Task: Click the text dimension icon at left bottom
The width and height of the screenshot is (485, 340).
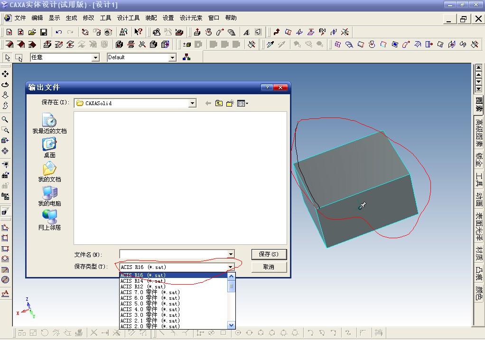Action: point(5,293)
